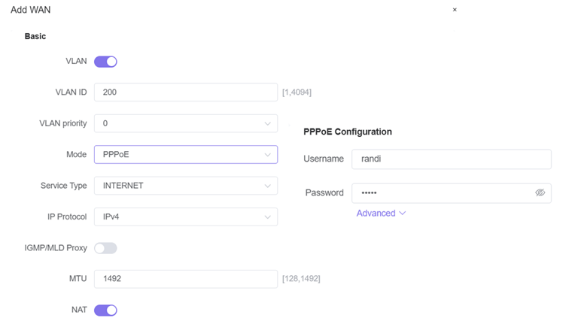Open the Service Type dropdown
This screenshot has height=324, width=566.
coord(185,186)
